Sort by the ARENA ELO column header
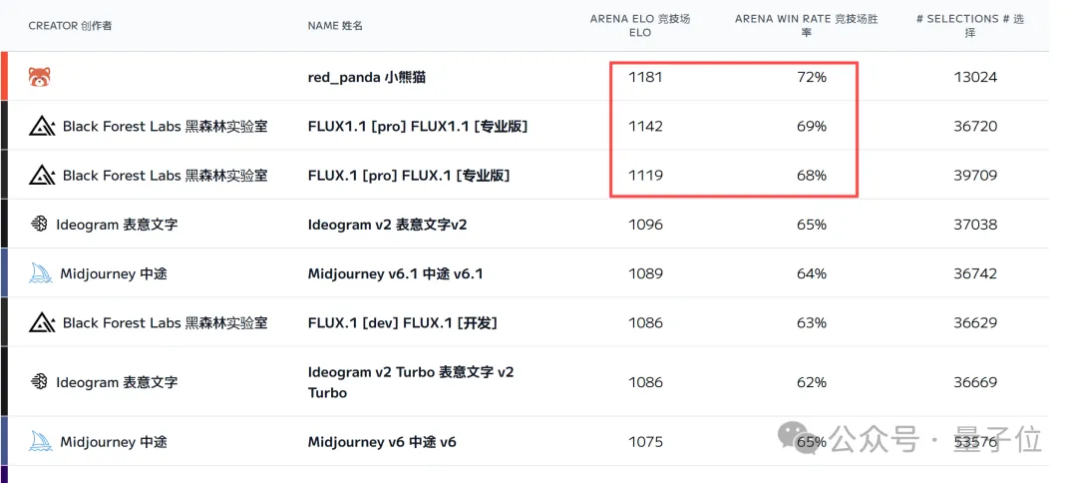 [640, 26]
